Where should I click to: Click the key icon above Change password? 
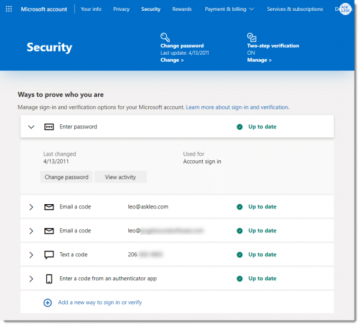pyautogui.click(x=165, y=37)
